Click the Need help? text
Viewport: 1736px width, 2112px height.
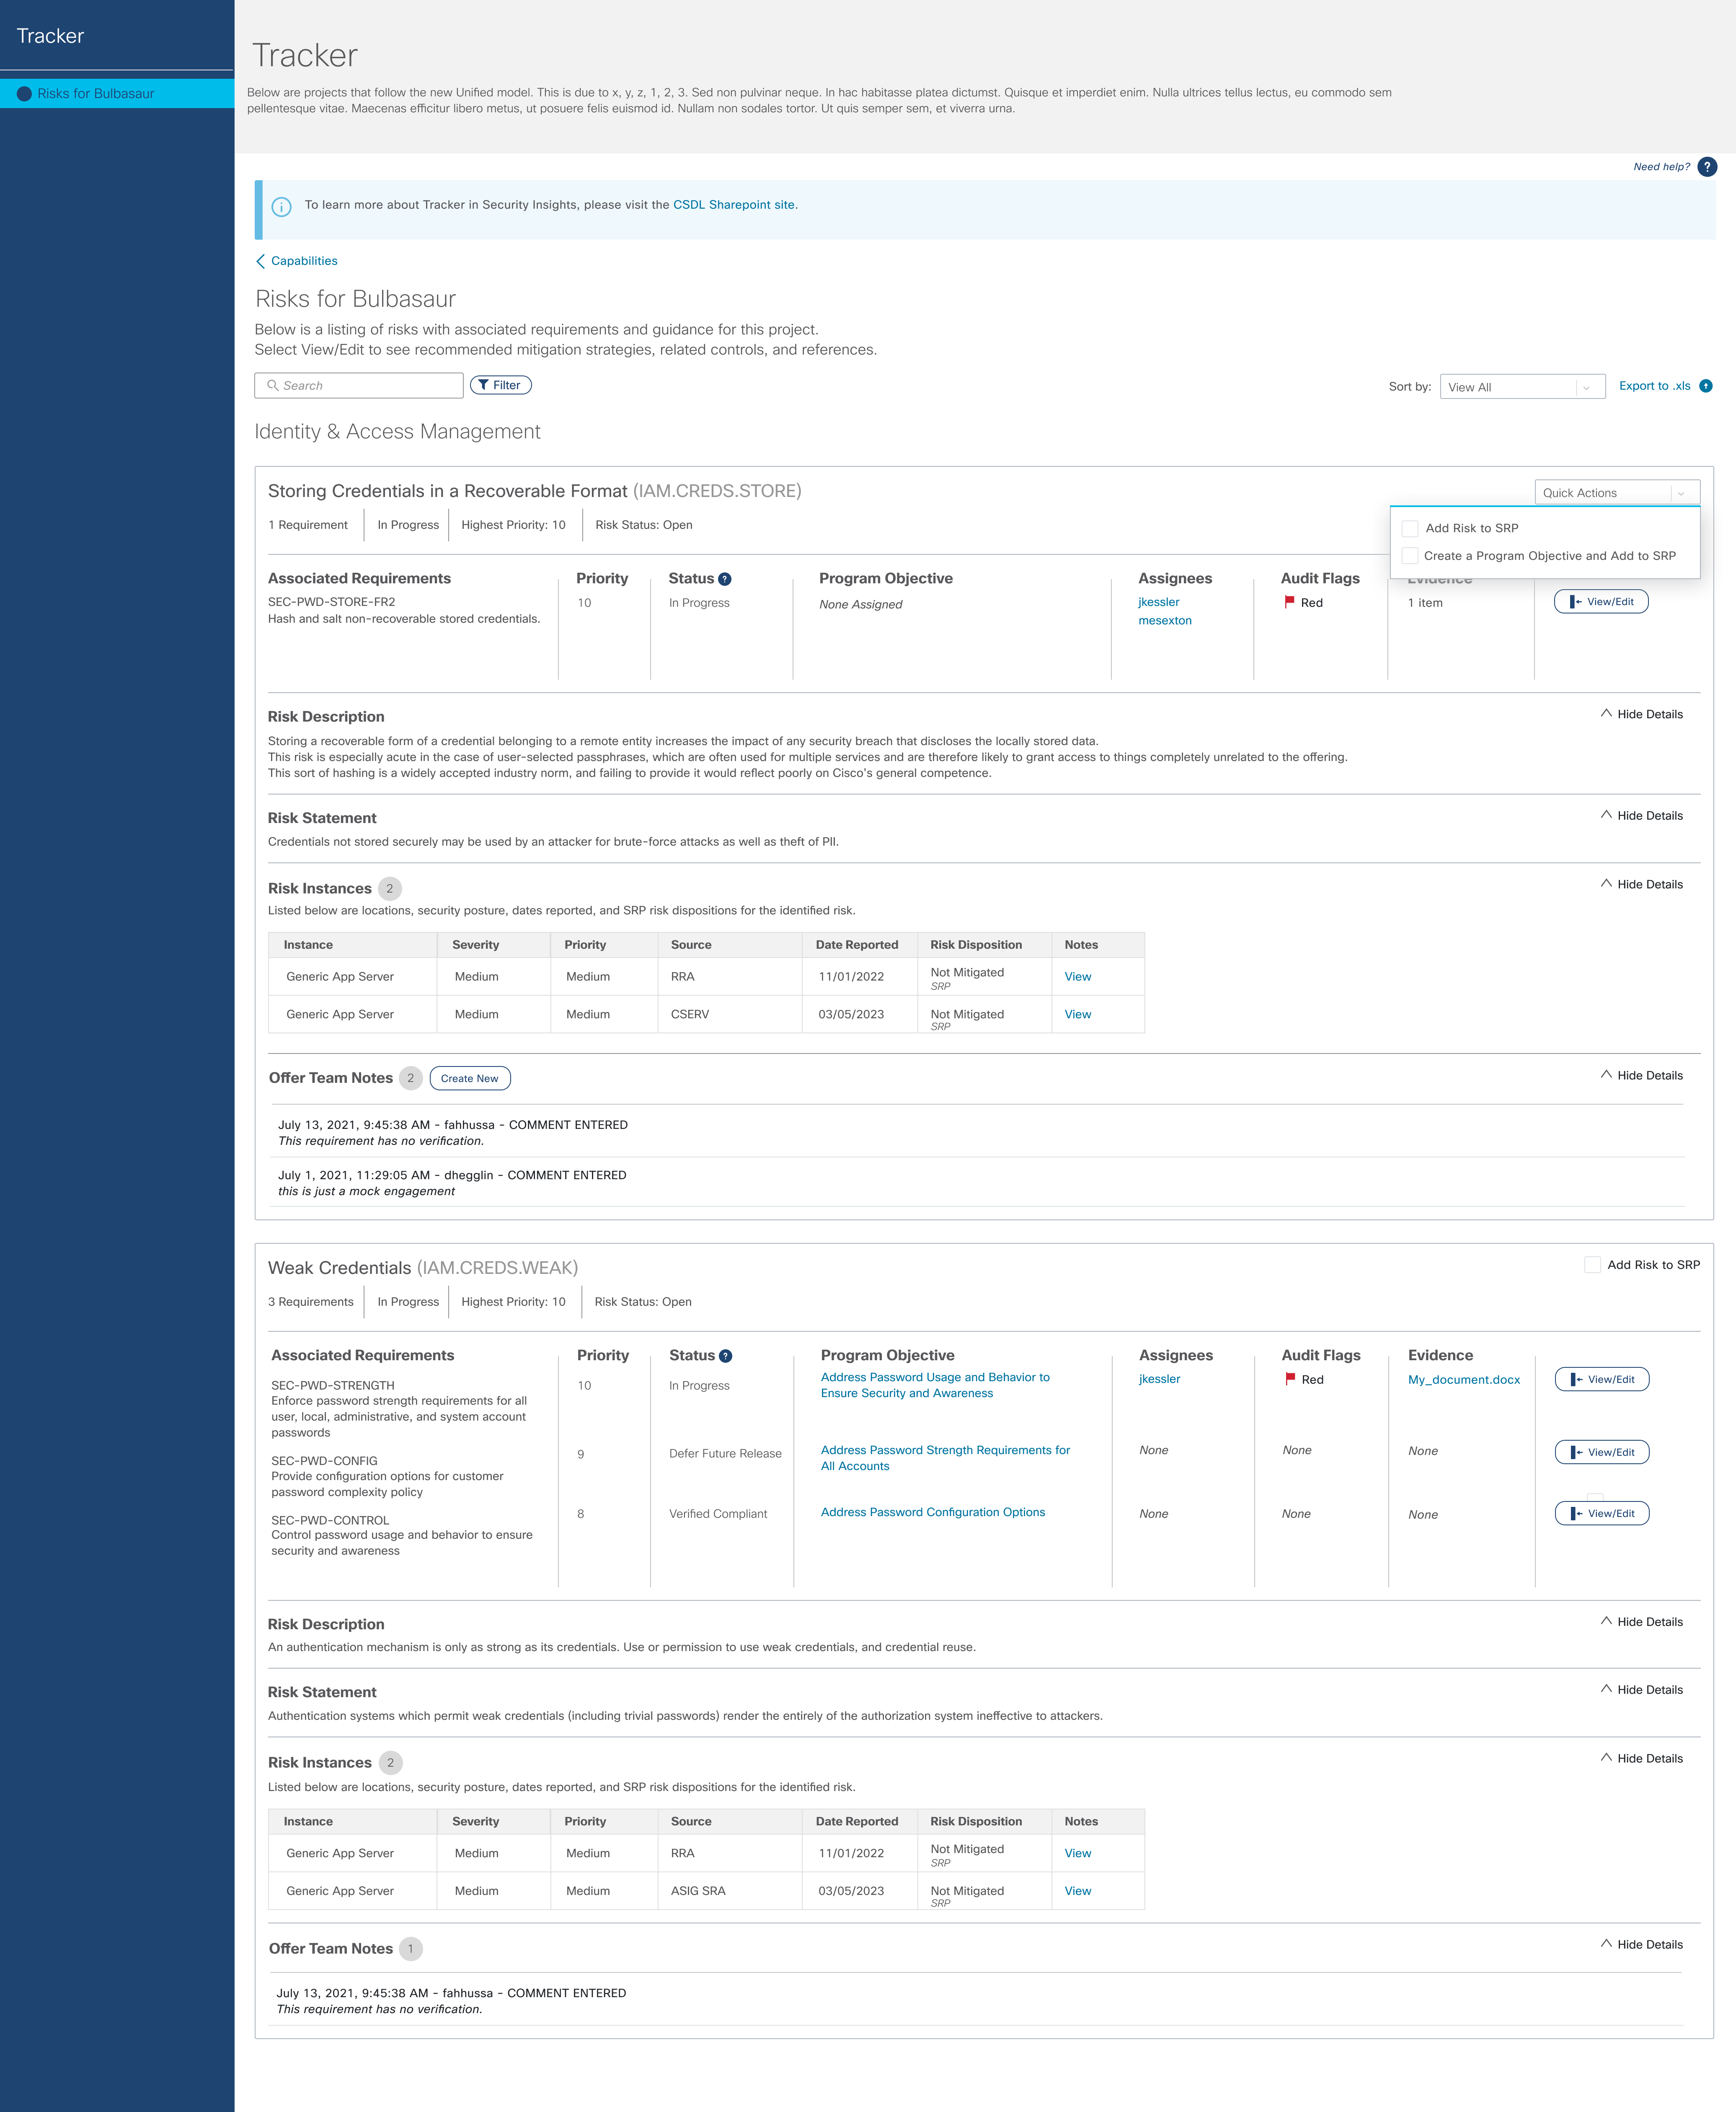1662,167
